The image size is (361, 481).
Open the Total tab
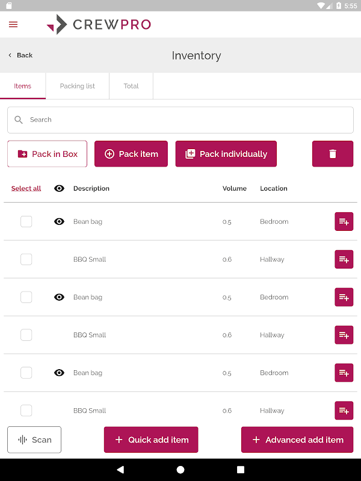point(131,86)
